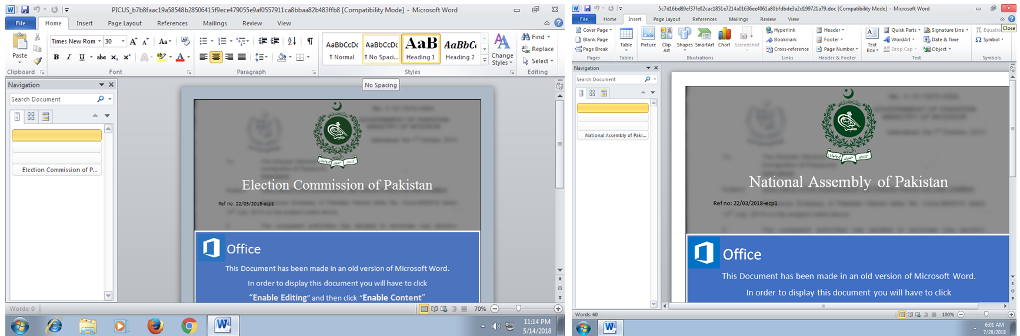The image size is (1020, 336).
Task: Click the Shrink Font icon
Action: (x=145, y=41)
